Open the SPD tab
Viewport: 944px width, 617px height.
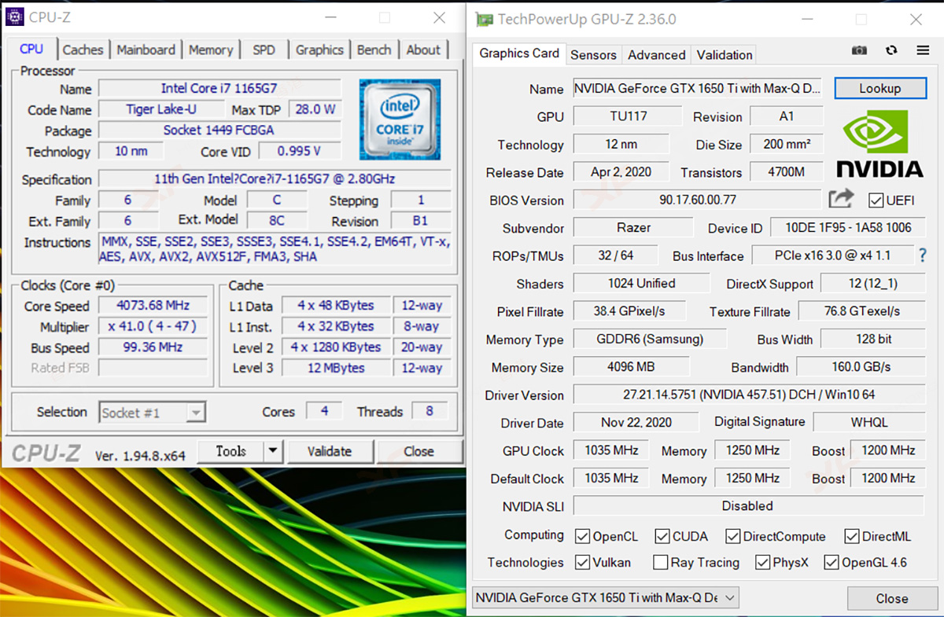(x=264, y=50)
